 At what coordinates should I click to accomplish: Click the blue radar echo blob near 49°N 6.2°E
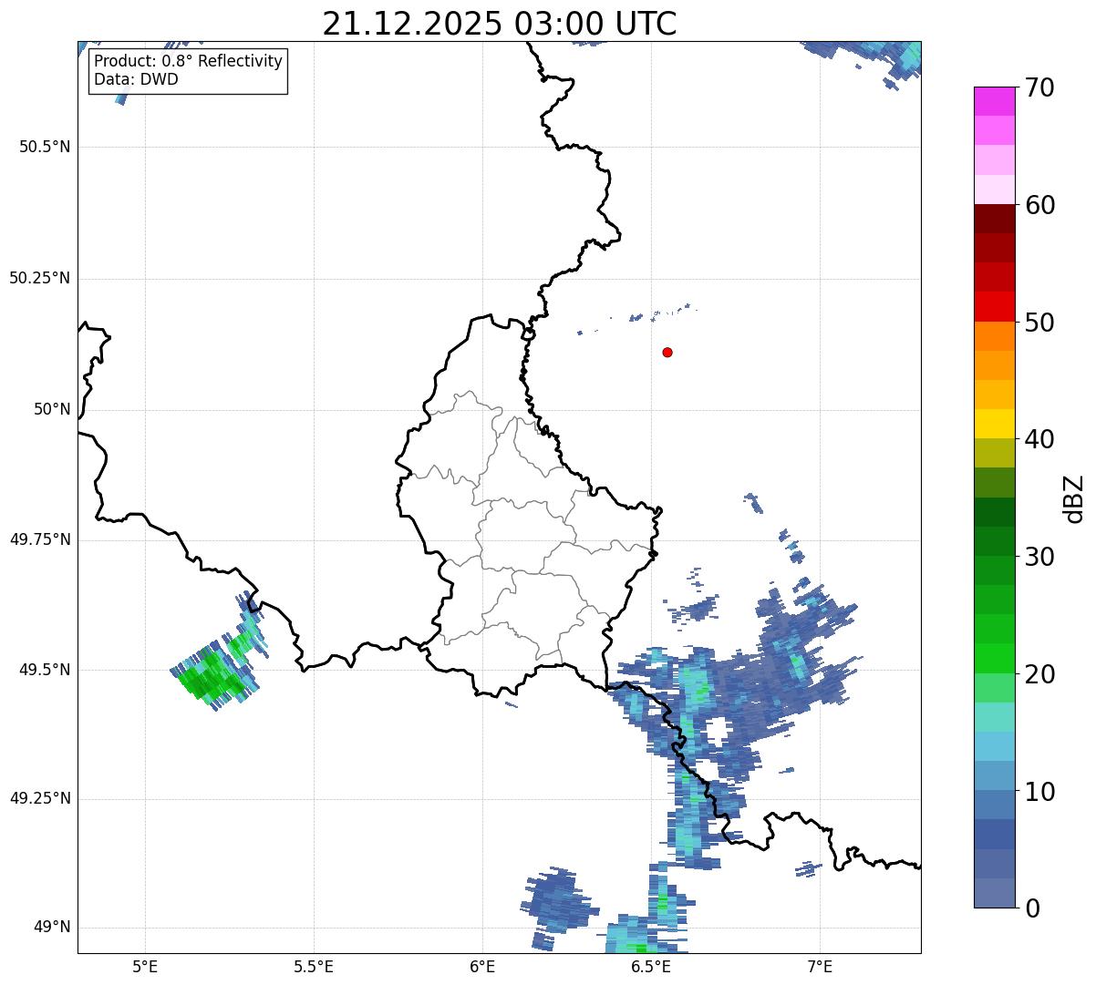[x=558, y=903]
